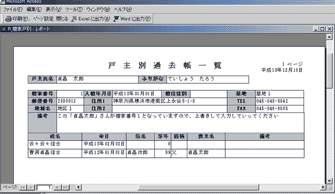335x194 pixels.
Task: Click the horizontal scrollbar thumb
Action: pos(199,187)
